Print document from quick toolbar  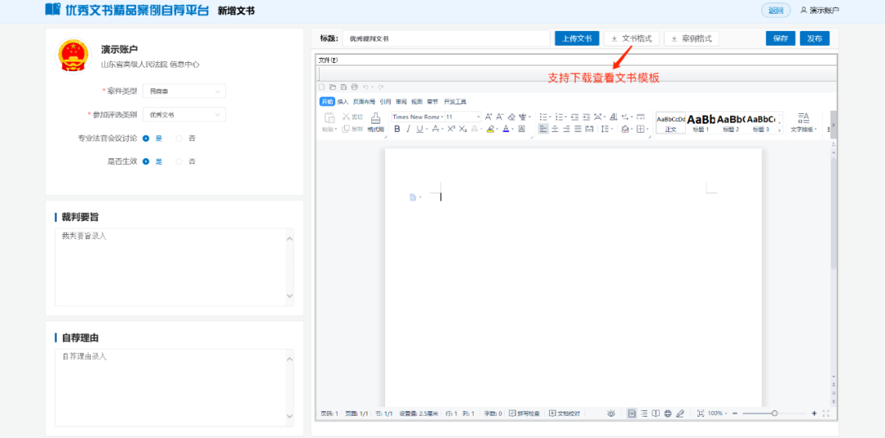pyautogui.click(x=355, y=87)
